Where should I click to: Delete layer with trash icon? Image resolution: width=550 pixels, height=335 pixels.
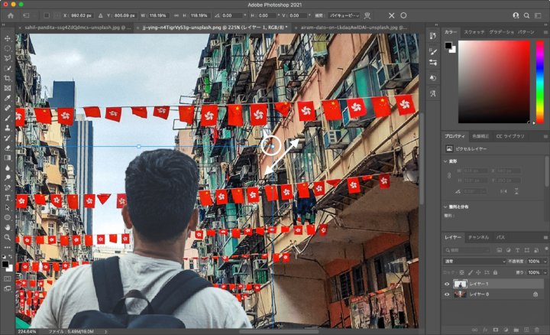(x=537, y=330)
